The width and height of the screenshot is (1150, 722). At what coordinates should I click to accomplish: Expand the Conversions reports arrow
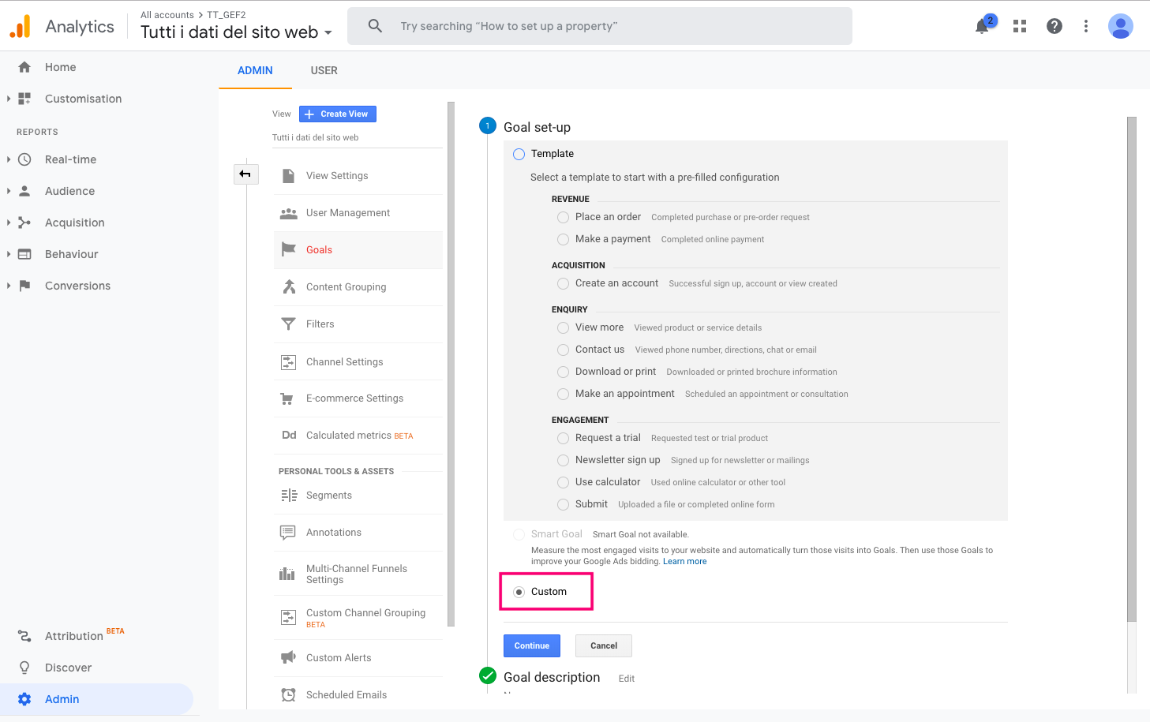point(9,286)
